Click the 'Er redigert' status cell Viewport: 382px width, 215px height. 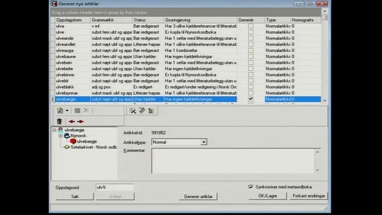pos(148,87)
